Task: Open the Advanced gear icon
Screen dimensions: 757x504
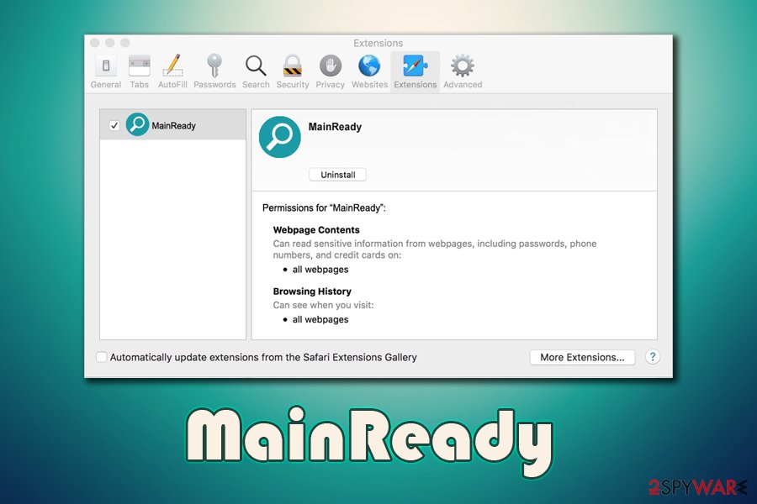Action: pos(463,66)
